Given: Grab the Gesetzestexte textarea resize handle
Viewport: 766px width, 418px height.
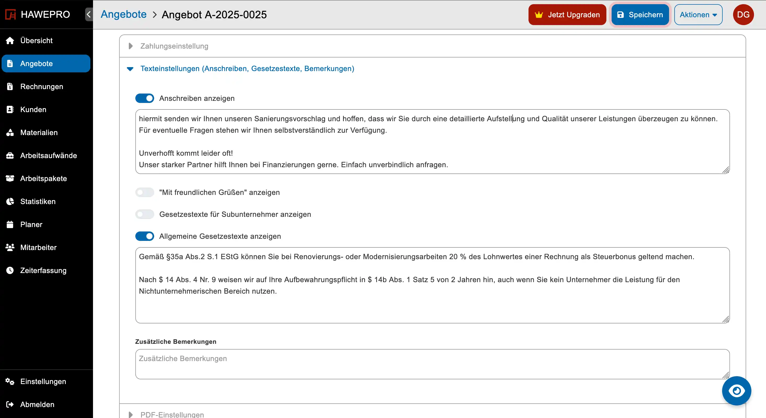Looking at the screenshot, I should point(726,319).
